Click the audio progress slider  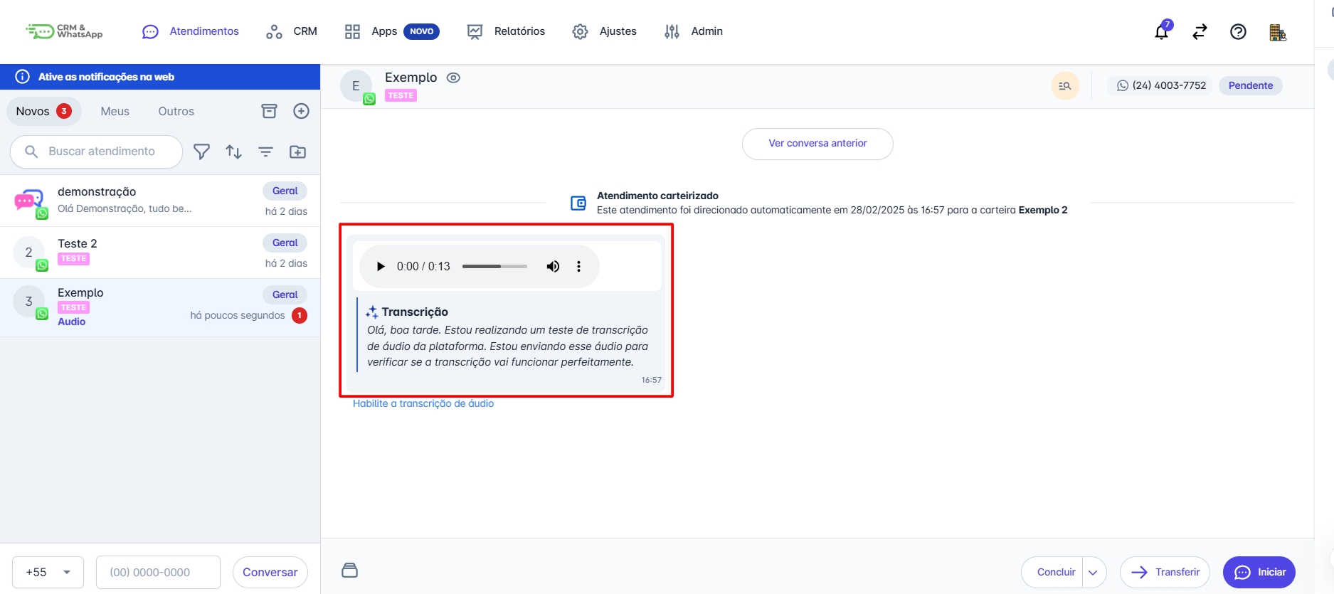pyautogui.click(x=494, y=266)
